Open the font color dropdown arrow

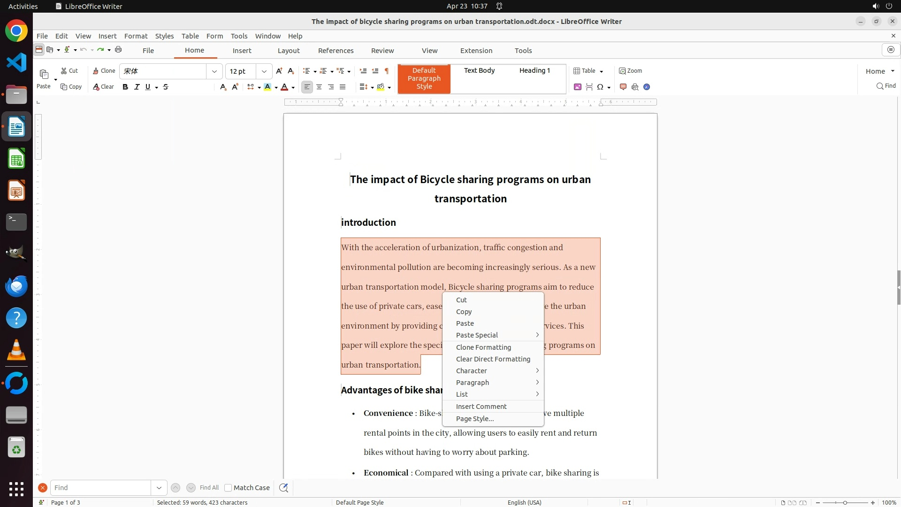pos(293,87)
